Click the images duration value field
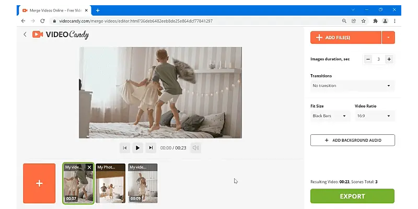 click(378, 59)
